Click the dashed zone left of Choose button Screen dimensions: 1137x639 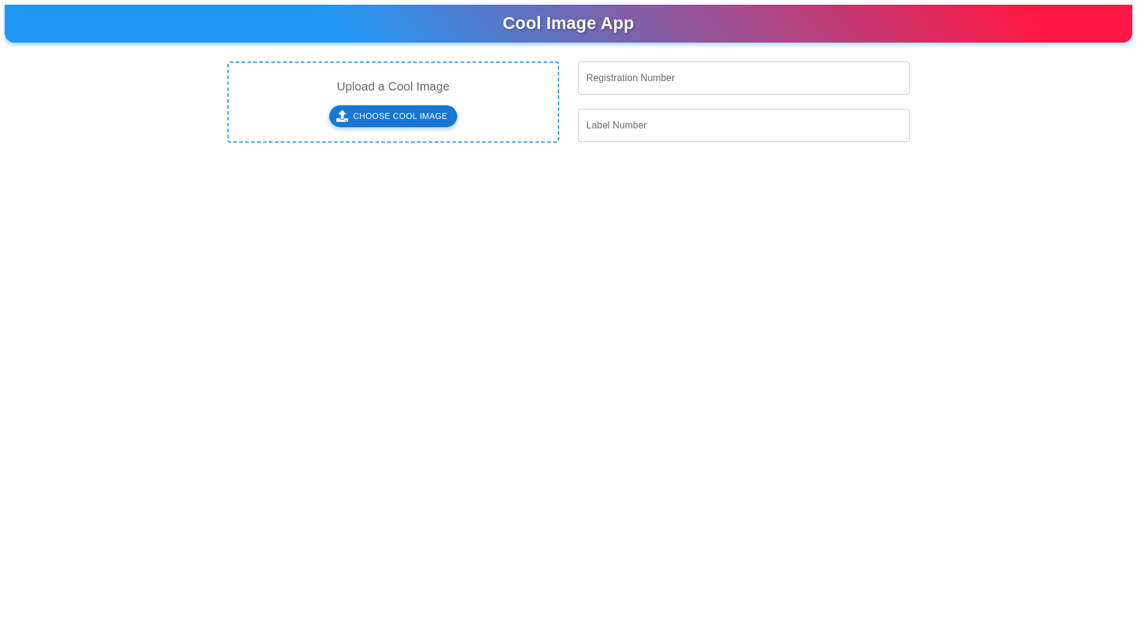278,117
